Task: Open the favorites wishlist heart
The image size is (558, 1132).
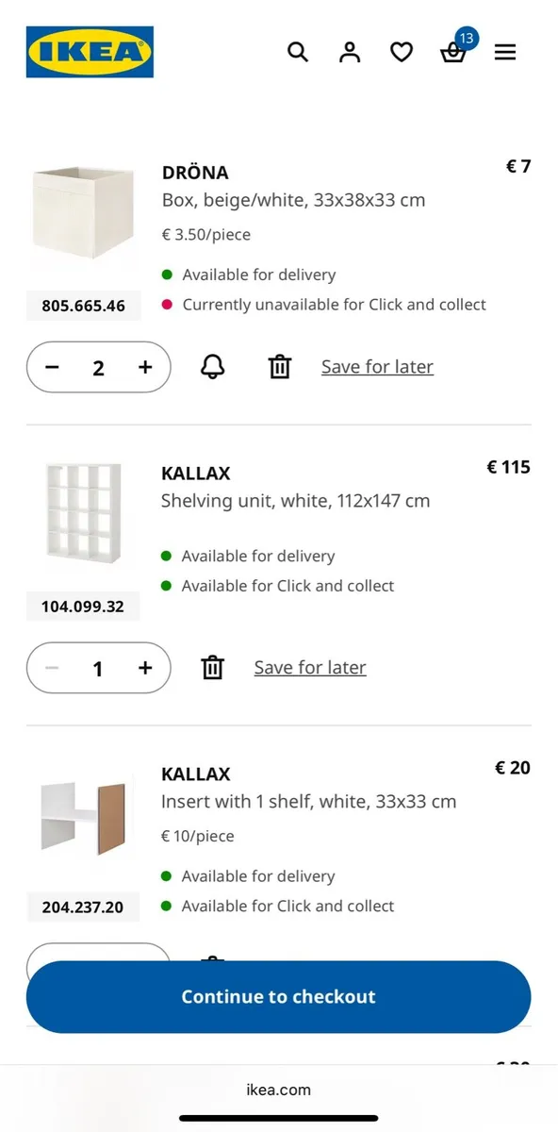Action: click(x=402, y=52)
